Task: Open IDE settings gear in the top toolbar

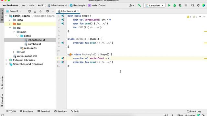Action: tap(198, 5)
